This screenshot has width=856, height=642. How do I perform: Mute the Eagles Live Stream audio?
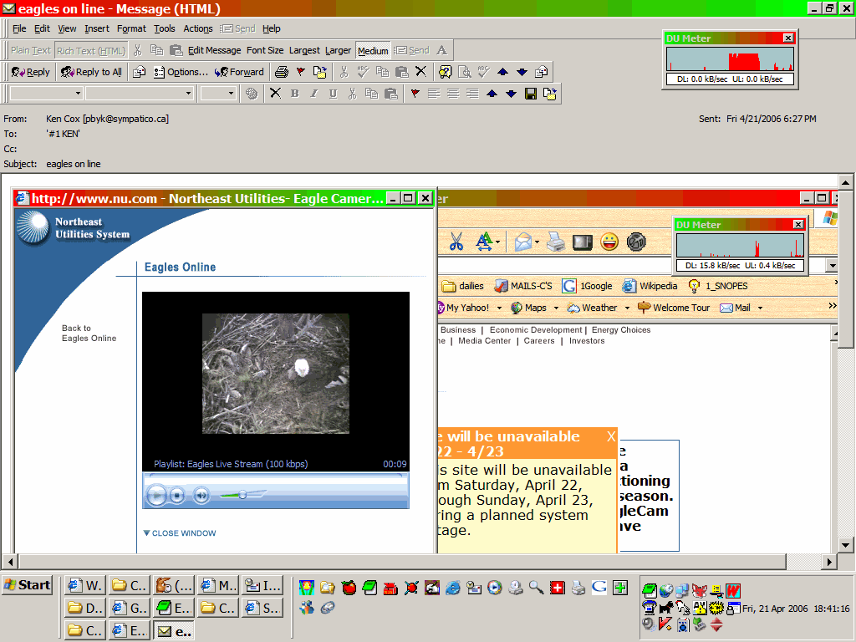(201, 496)
